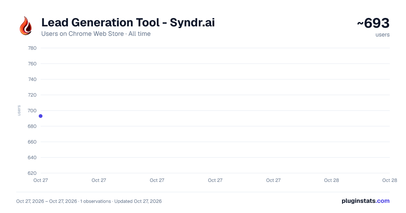Click the footer date range and observations text
406x213 pixels.
pyautogui.click(x=89, y=201)
